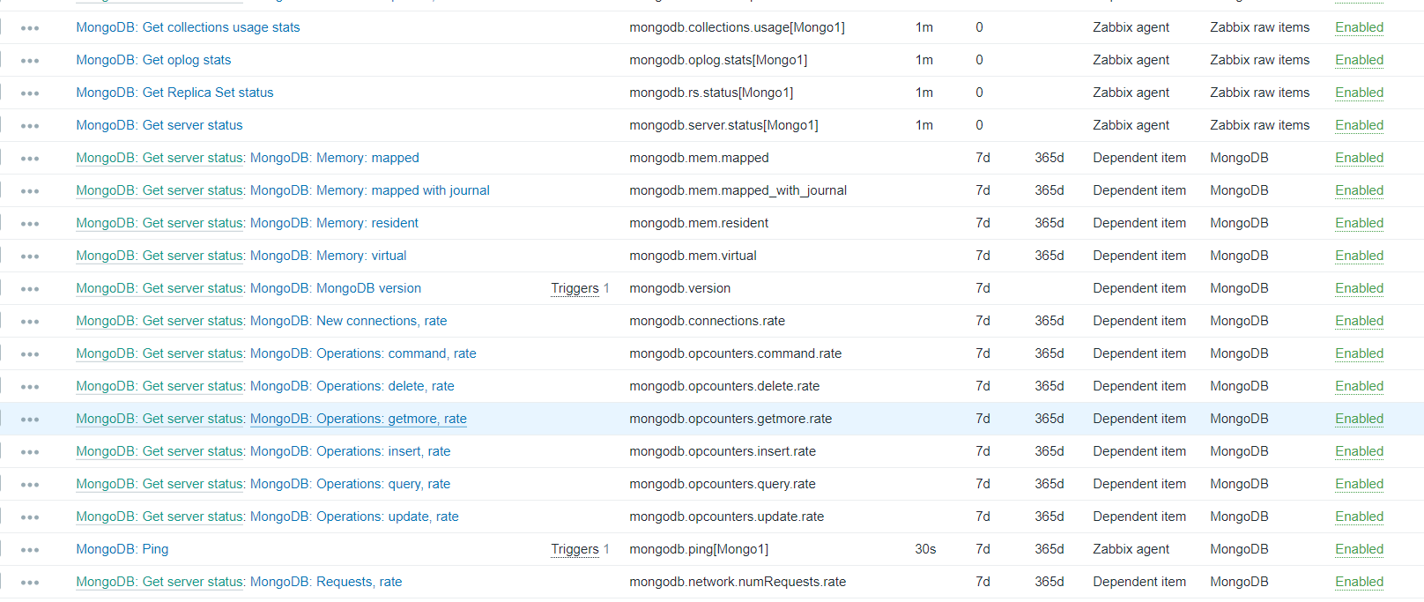Open item MongoDB: Operations: update, rate
1424x602 pixels.
pyautogui.click(x=354, y=517)
